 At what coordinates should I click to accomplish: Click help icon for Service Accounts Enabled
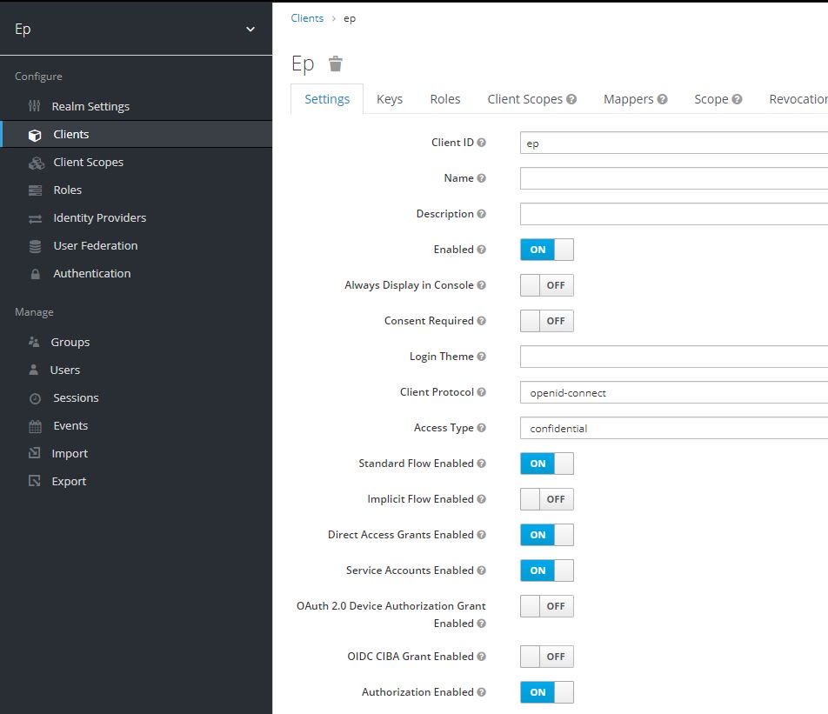coord(481,571)
